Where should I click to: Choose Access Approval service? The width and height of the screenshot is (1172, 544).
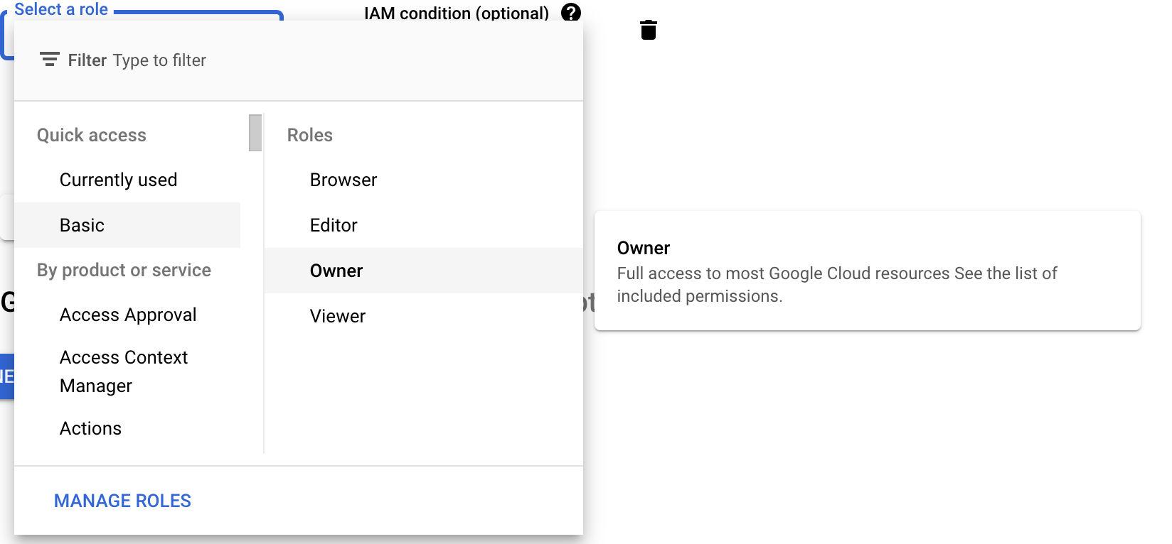pyautogui.click(x=127, y=315)
